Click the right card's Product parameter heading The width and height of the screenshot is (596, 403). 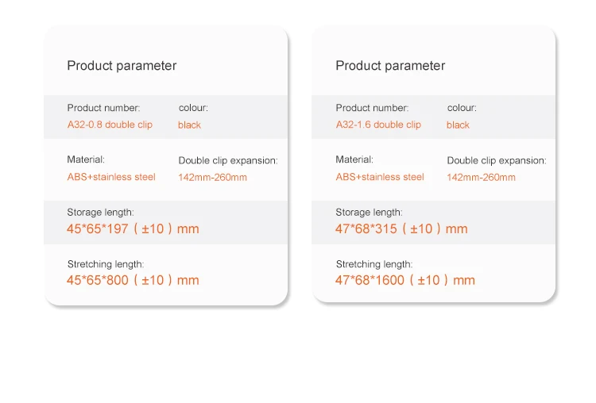pyautogui.click(x=390, y=66)
